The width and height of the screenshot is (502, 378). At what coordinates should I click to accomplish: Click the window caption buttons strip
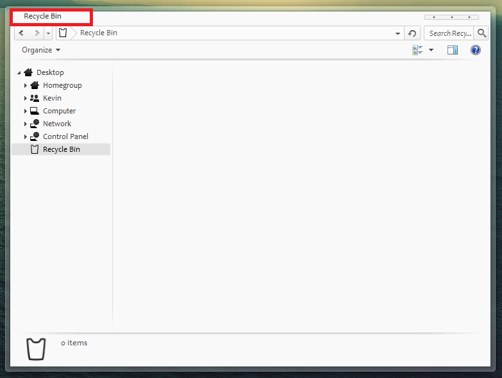[451, 17]
